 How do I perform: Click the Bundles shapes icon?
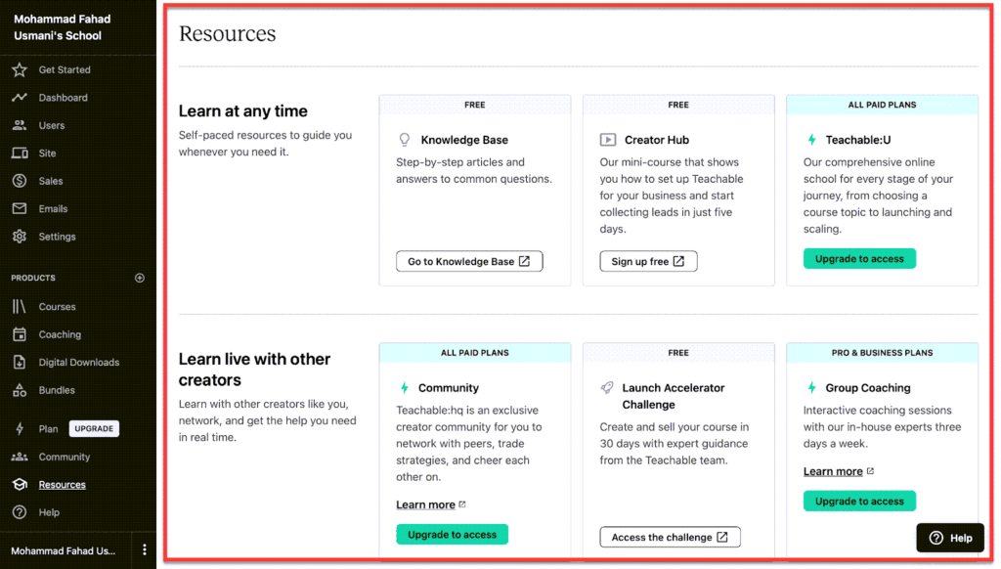[20, 389]
